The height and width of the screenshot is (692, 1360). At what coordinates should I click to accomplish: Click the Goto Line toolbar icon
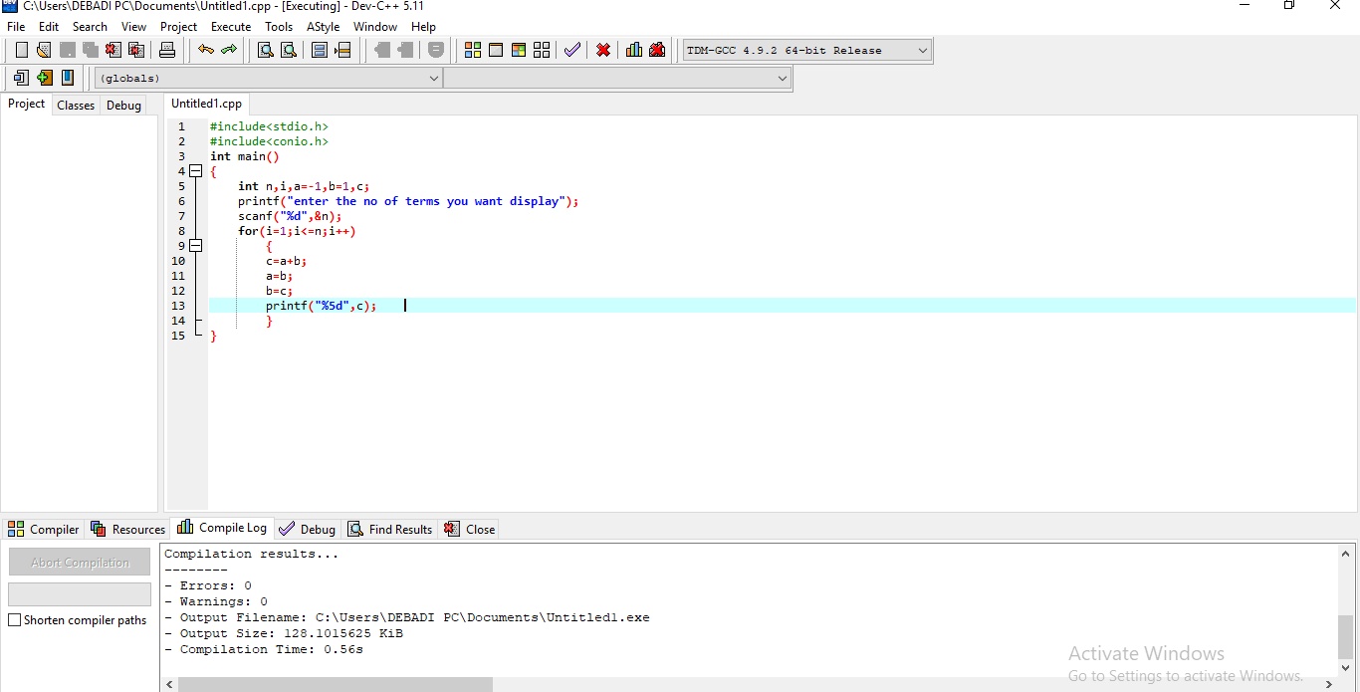point(342,50)
